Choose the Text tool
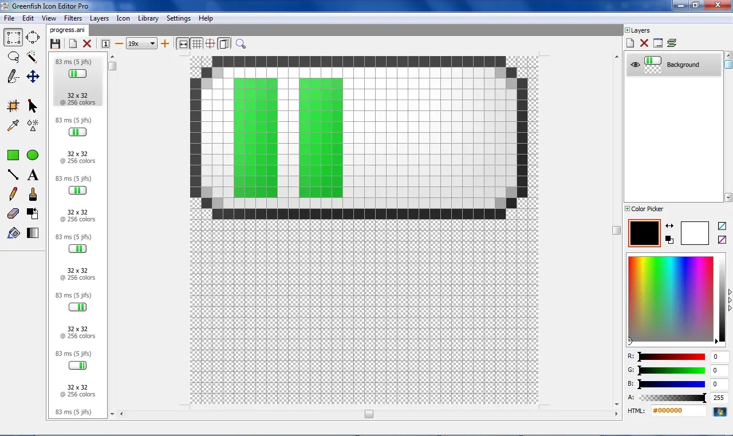The height and width of the screenshot is (436, 733). [x=33, y=175]
